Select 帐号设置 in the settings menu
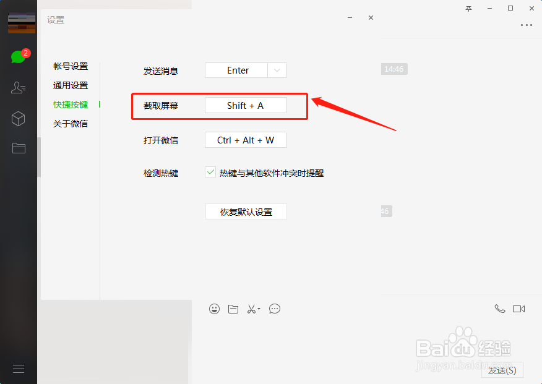542x384 pixels. 71,66
